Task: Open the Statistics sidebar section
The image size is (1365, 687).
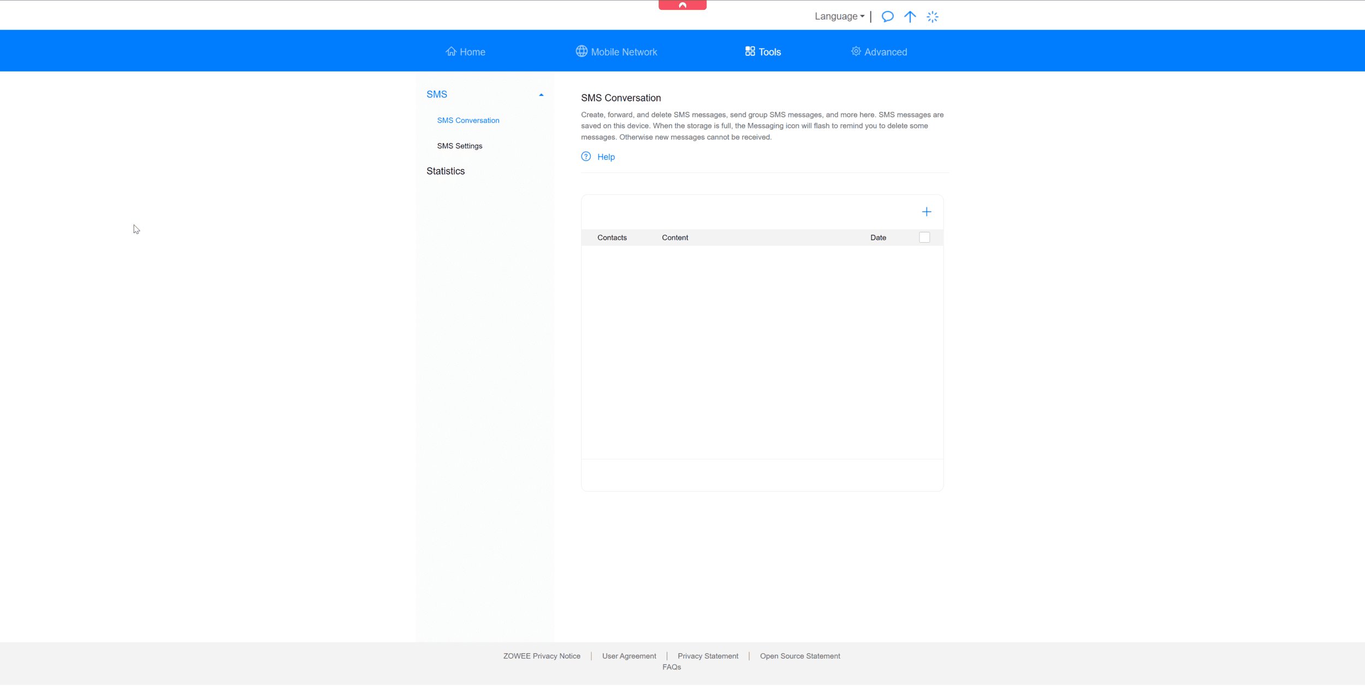Action: (445, 171)
